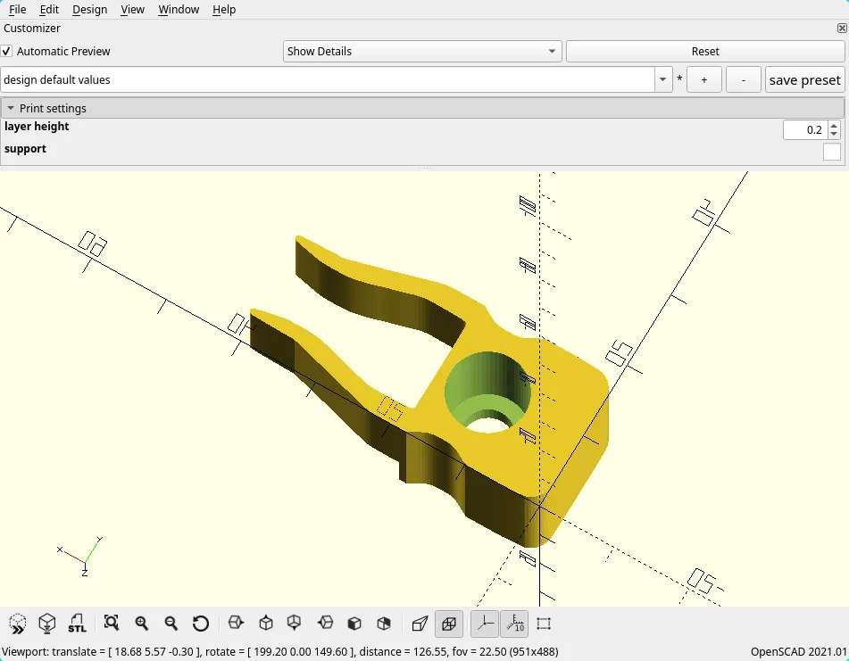This screenshot has width=849, height=661.
Task: Enable the support checkbox
Action: click(x=832, y=152)
